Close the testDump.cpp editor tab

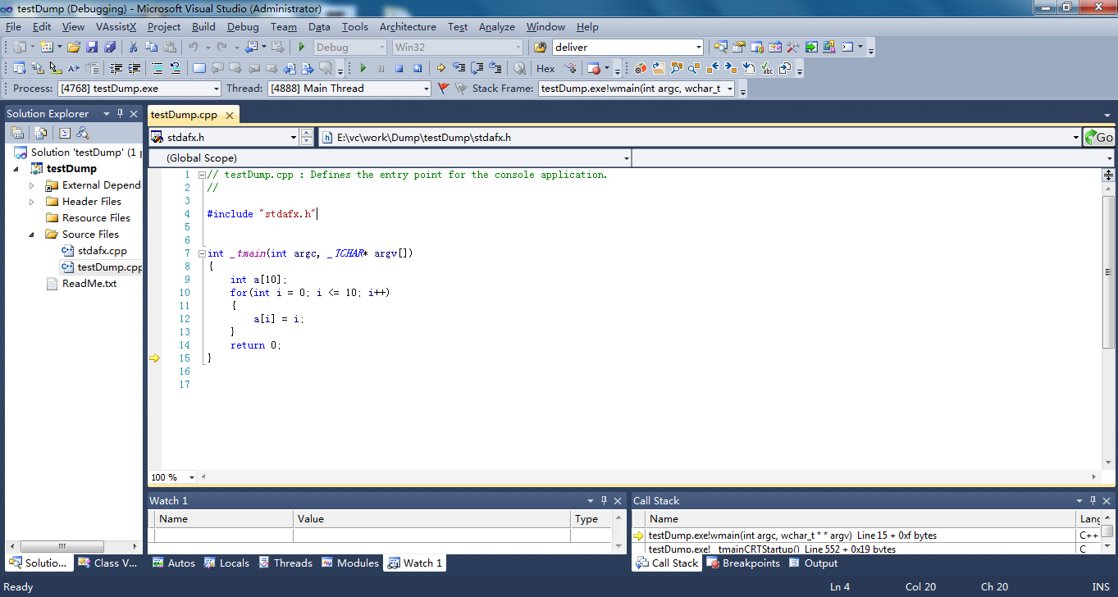click(x=230, y=116)
